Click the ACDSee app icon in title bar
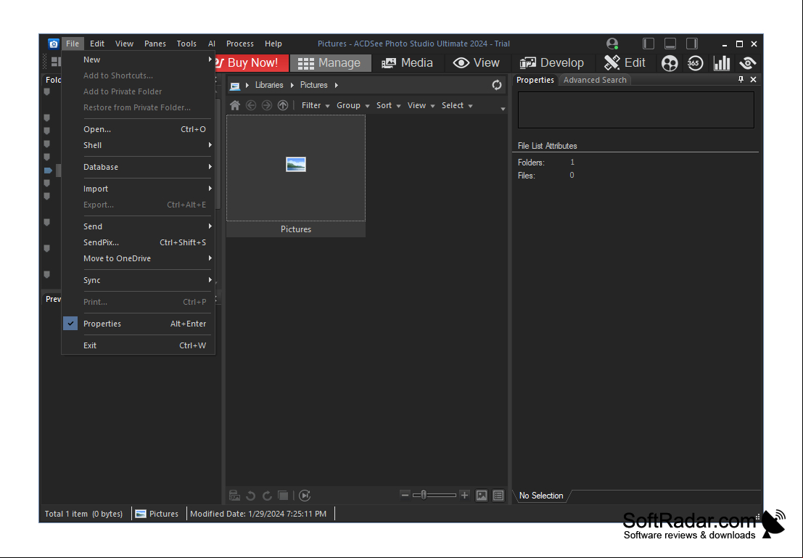Image resolution: width=803 pixels, height=558 pixels. click(x=53, y=44)
